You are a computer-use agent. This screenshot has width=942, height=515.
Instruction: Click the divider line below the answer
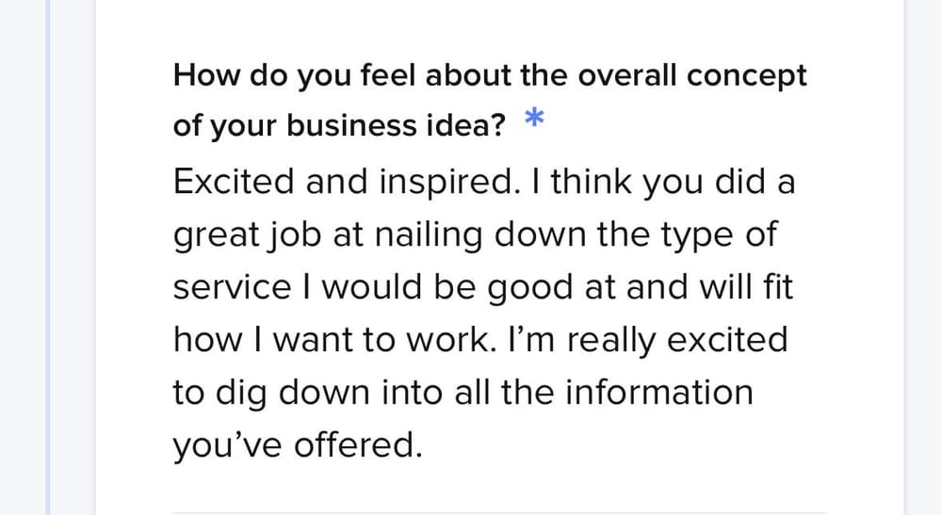[499, 512]
